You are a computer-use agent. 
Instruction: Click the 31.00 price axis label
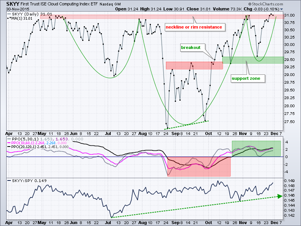pos(289,15)
